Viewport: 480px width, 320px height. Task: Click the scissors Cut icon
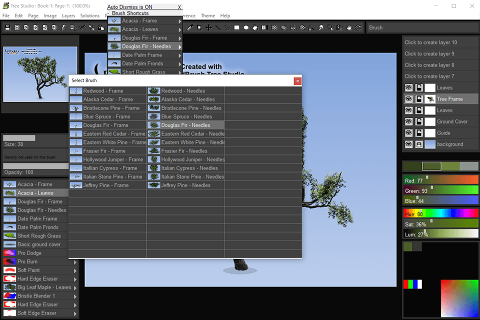82,27
